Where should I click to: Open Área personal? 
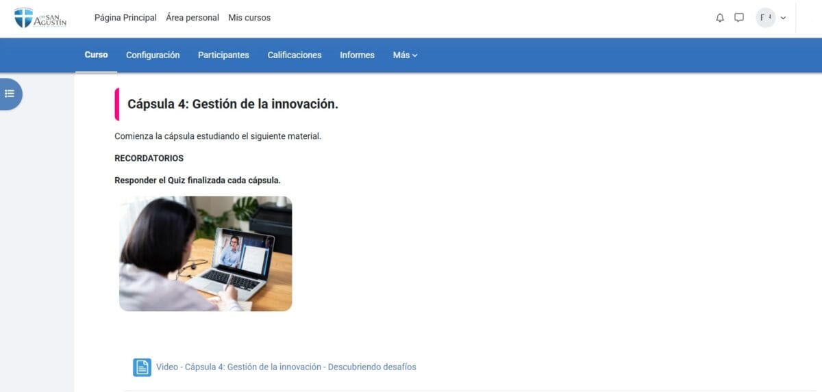click(192, 18)
